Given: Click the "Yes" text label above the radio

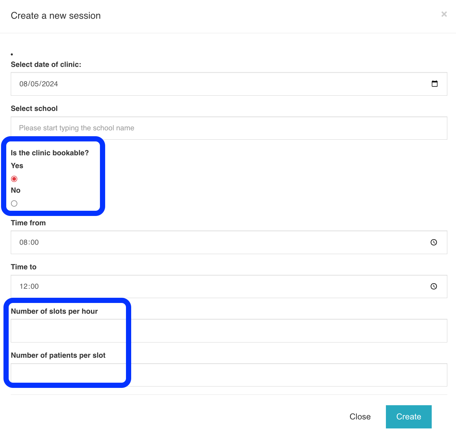Looking at the screenshot, I should (x=17, y=166).
